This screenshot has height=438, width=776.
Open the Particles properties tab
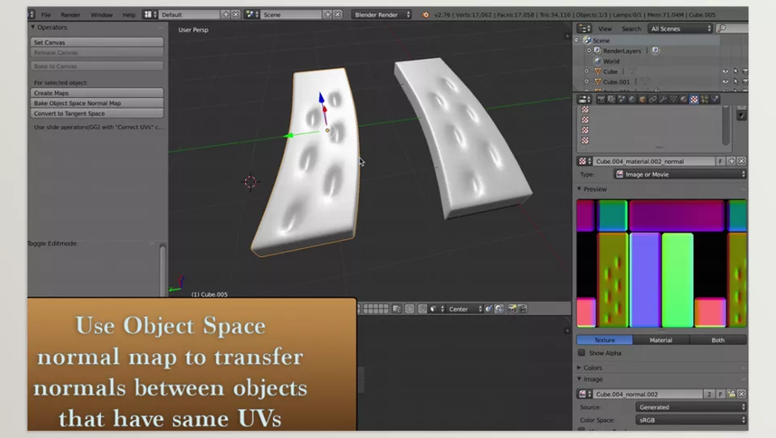(x=705, y=99)
